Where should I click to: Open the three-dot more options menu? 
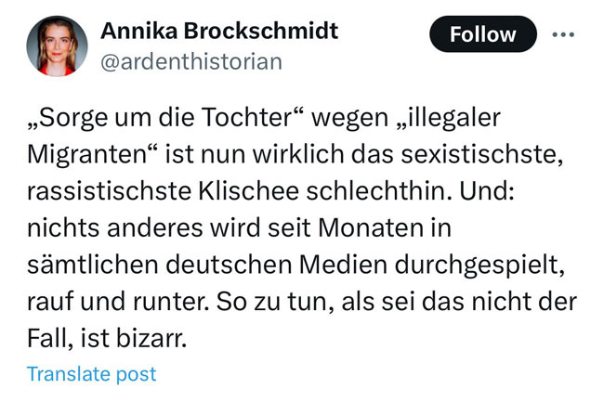(563, 34)
